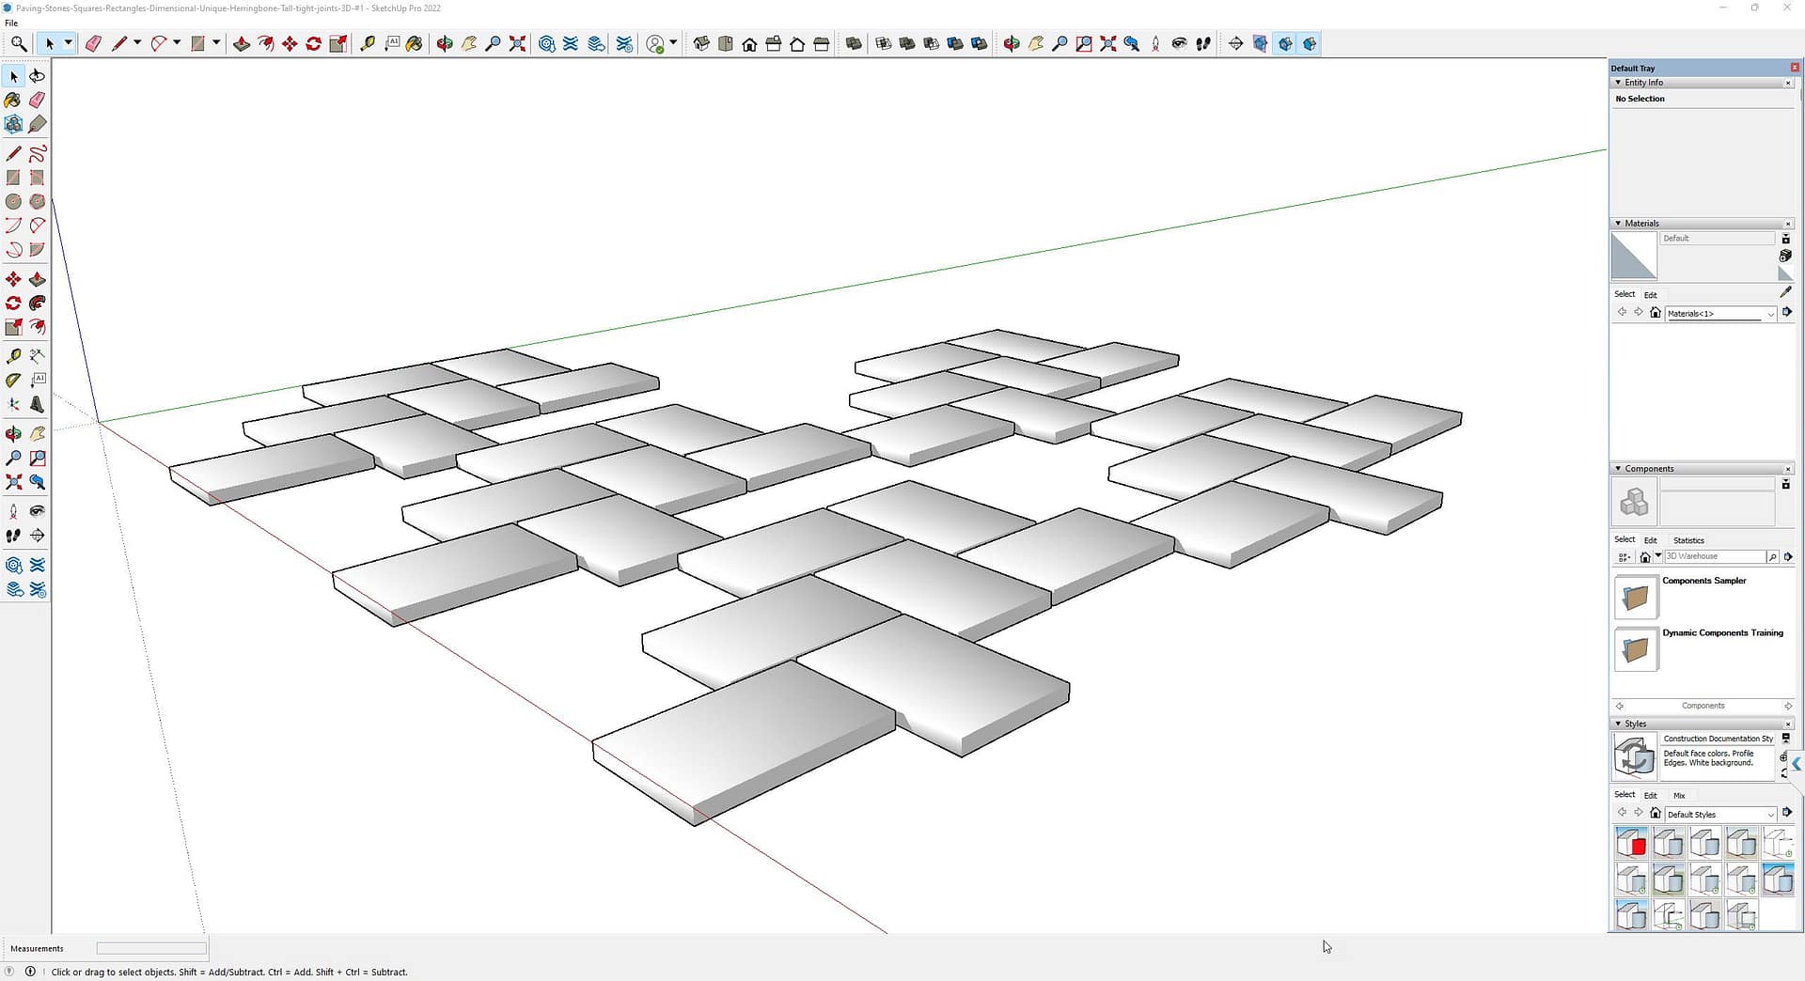Collapse the Entity Info panel
1805x981 pixels.
[x=1618, y=83]
